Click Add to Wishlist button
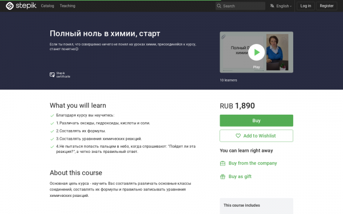 click(x=256, y=136)
